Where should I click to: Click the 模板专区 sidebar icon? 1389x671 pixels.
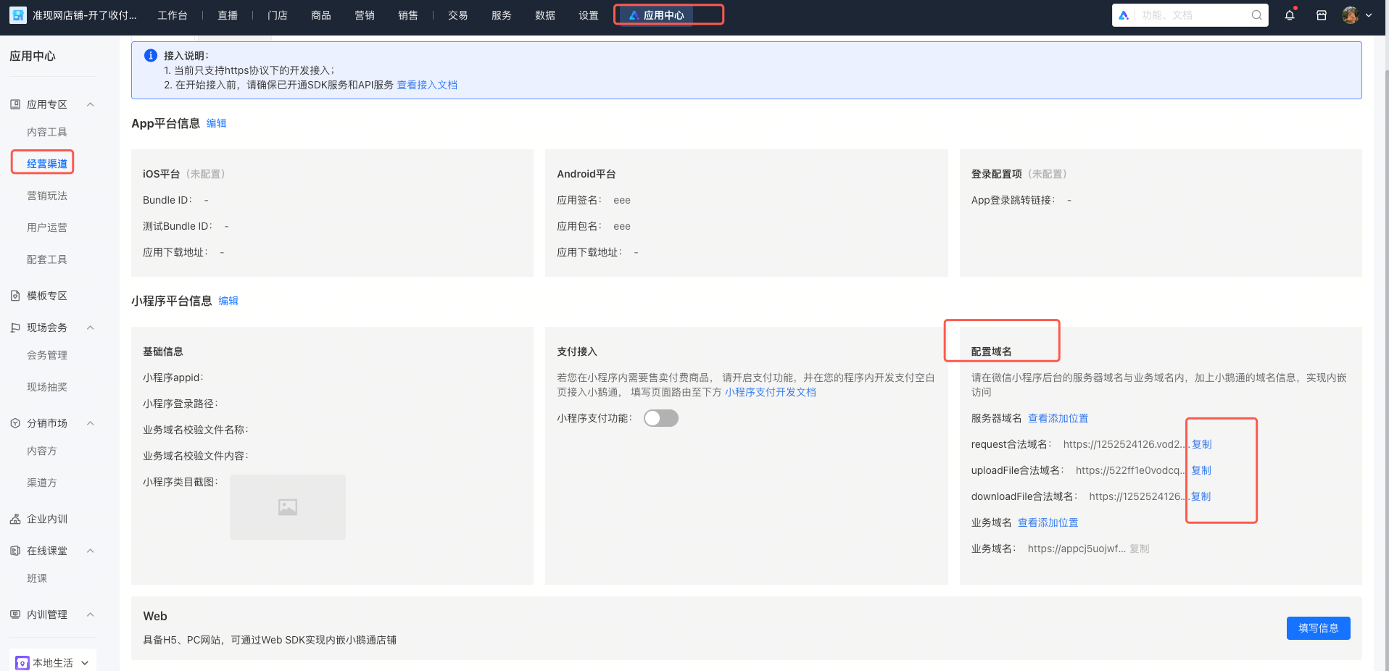[15, 296]
